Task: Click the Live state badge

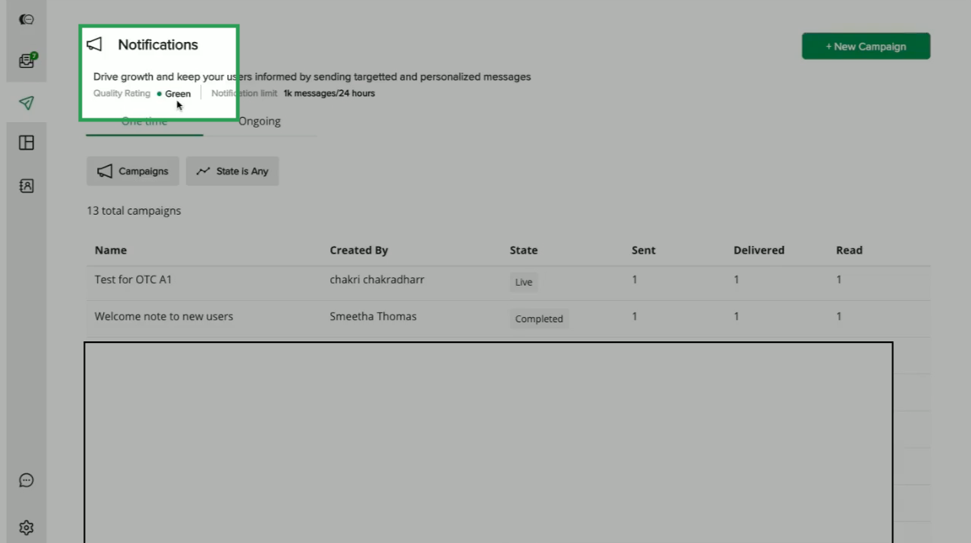Action: pos(524,282)
